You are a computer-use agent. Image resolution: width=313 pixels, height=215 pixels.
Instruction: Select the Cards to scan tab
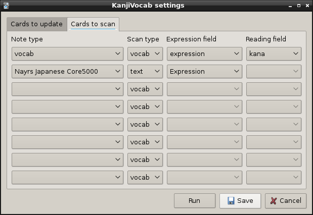pyautogui.click(x=93, y=24)
